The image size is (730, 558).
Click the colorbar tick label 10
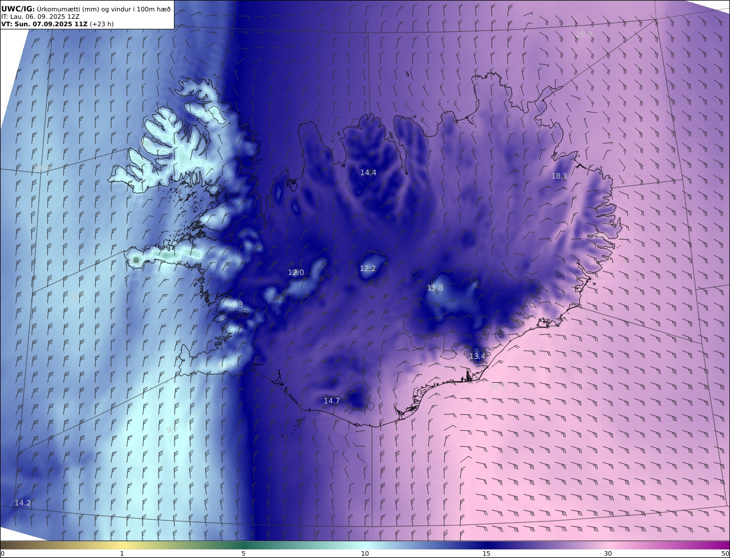(365, 553)
